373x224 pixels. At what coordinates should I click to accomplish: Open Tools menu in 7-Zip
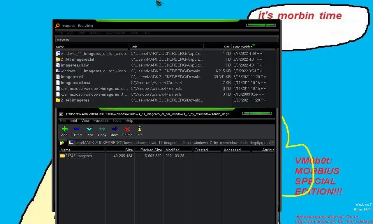[117, 120]
